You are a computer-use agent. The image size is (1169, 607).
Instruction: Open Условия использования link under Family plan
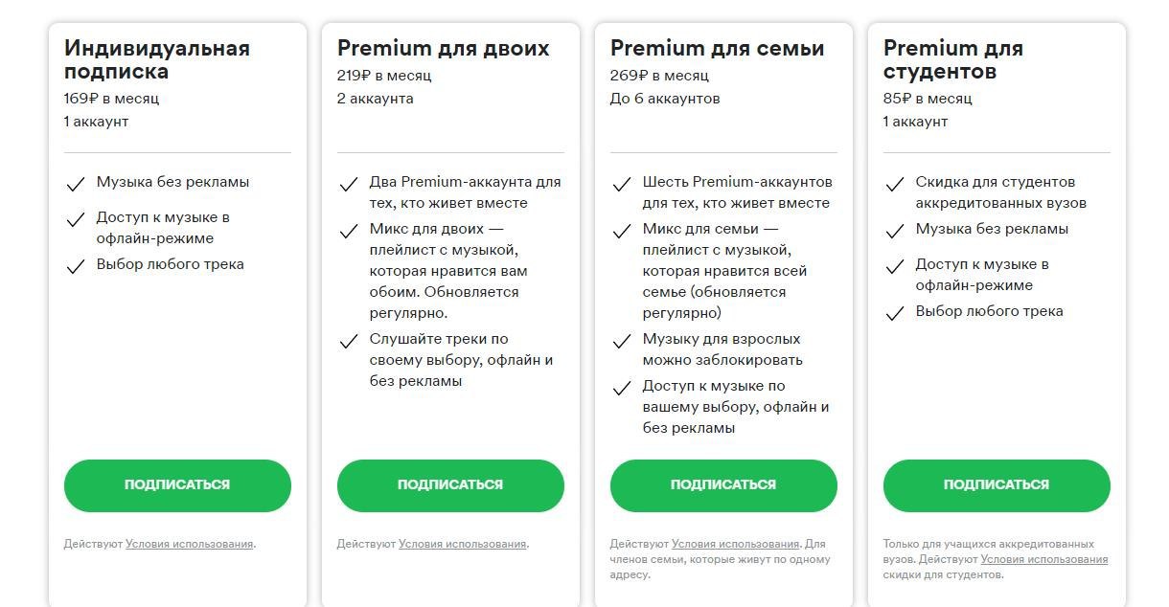(x=736, y=544)
